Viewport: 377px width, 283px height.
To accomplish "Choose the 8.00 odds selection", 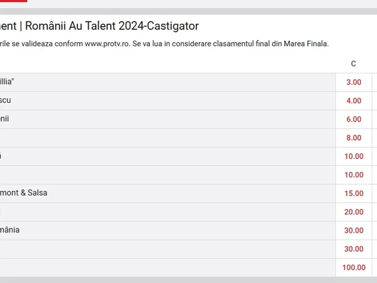I will (354, 138).
